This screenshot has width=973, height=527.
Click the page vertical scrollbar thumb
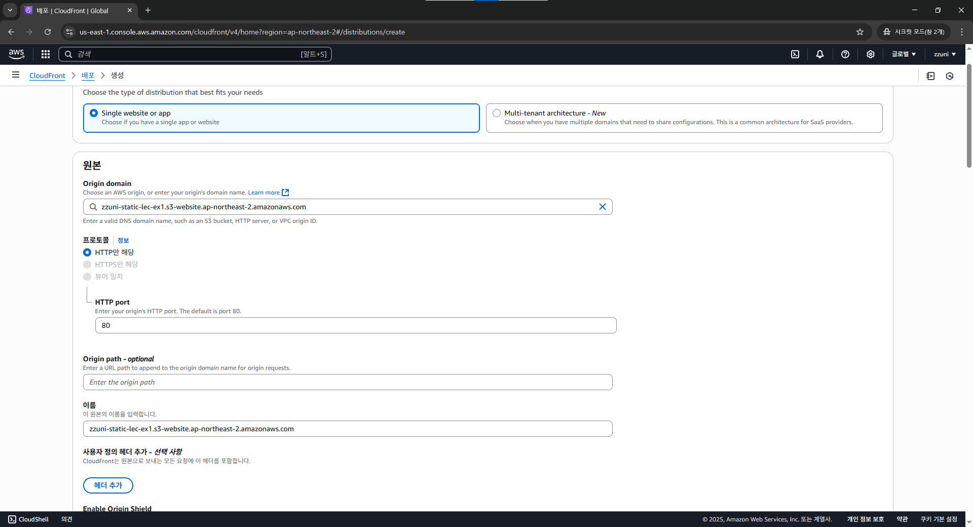(x=969, y=116)
